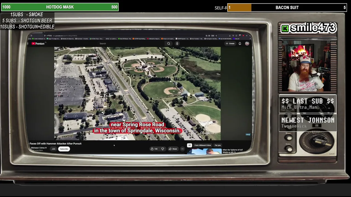
Task: Click the TwofoeMick newest Johnson name
Action: [x=294, y=126]
